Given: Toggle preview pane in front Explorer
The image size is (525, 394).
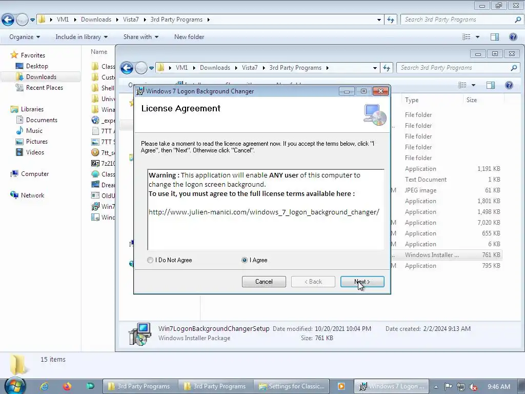Looking at the screenshot, I should click(491, 85).
